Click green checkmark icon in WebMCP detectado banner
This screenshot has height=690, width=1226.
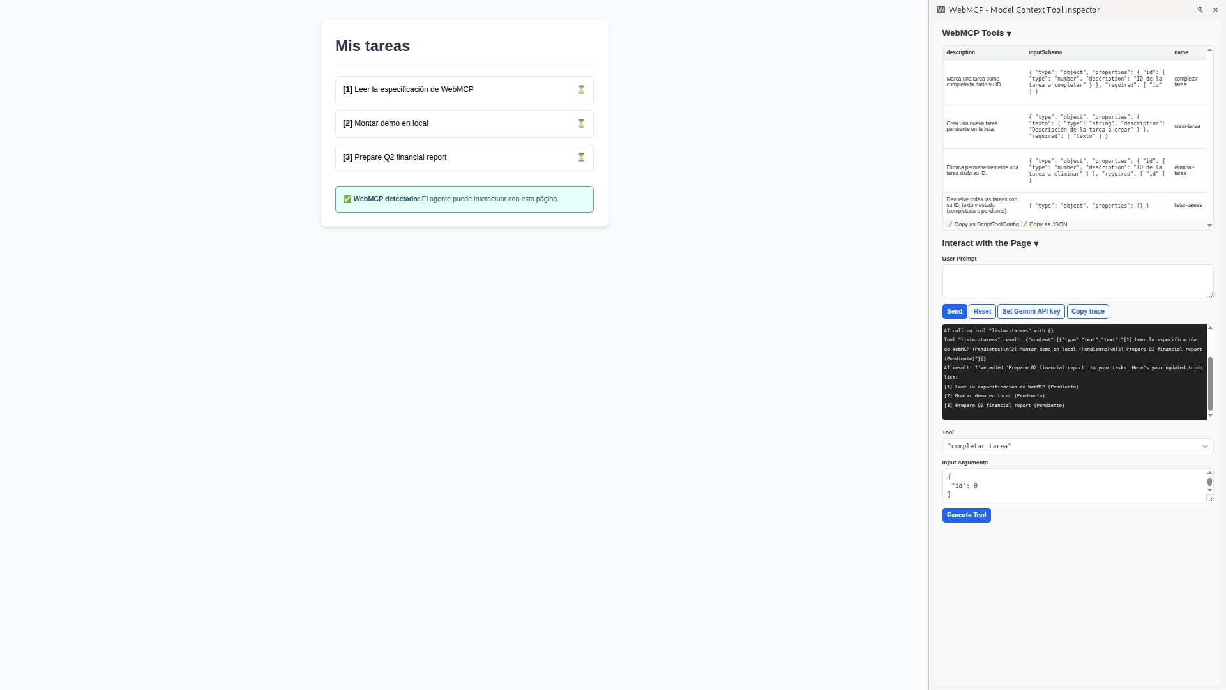coord(347,199)
